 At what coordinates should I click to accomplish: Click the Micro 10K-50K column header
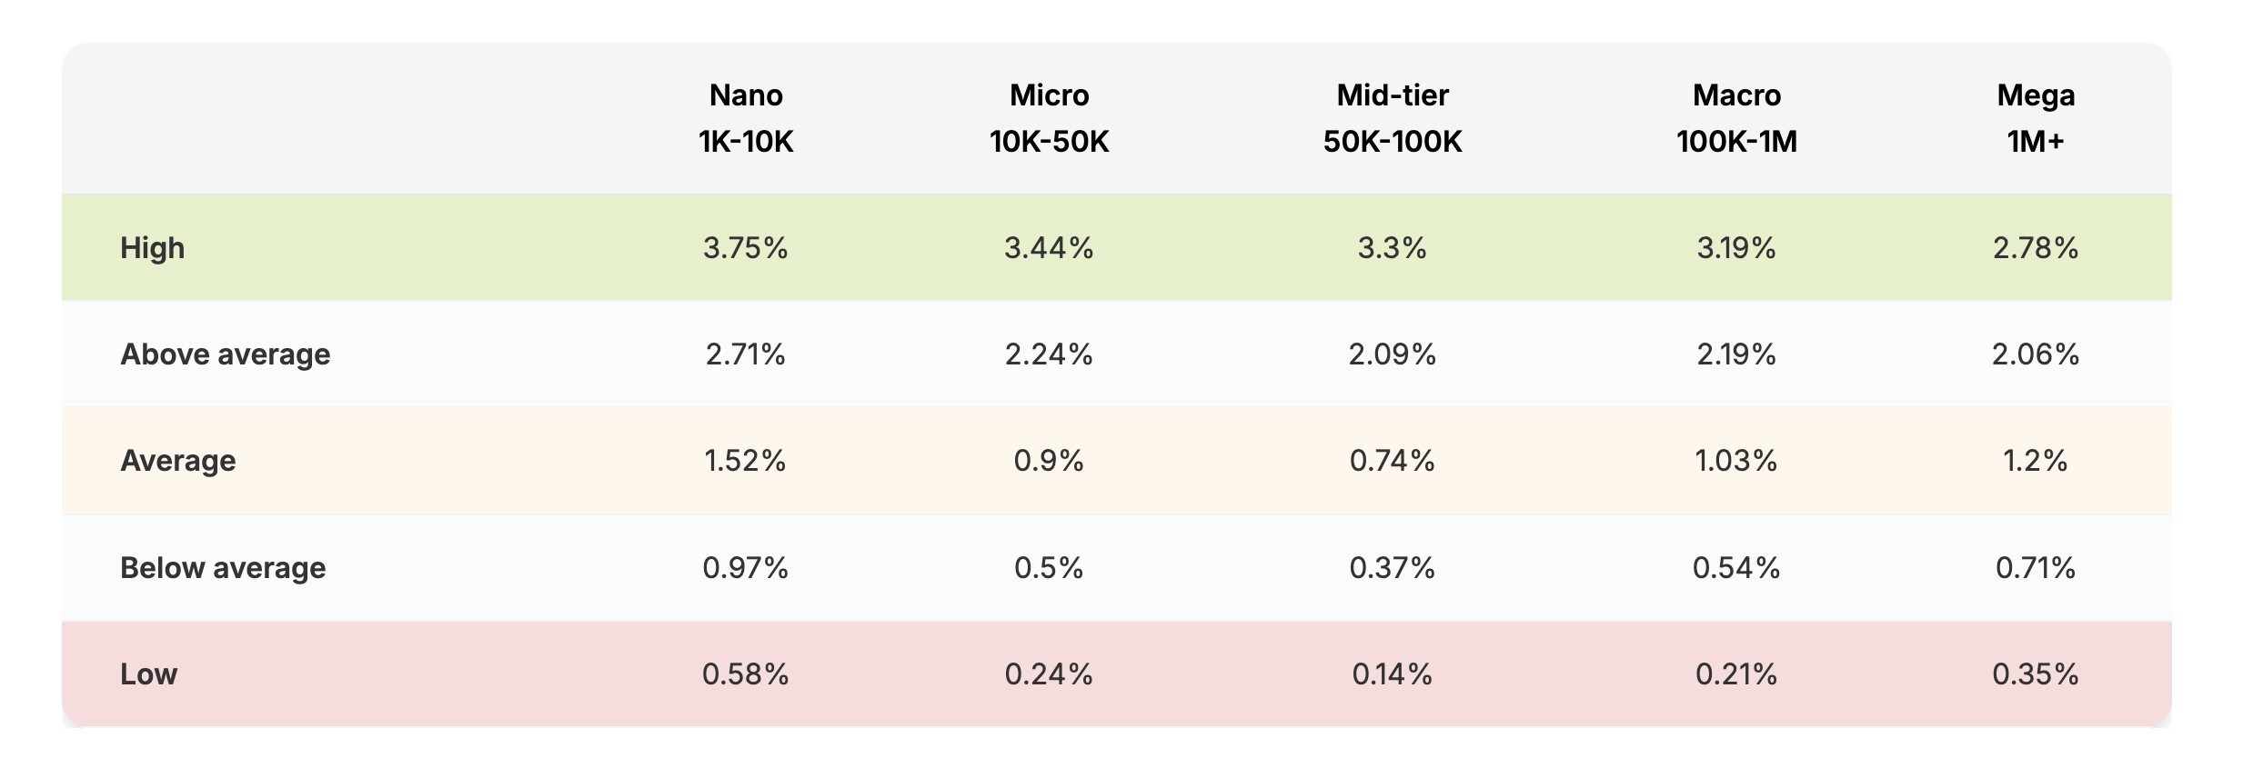coord(1049,118)
